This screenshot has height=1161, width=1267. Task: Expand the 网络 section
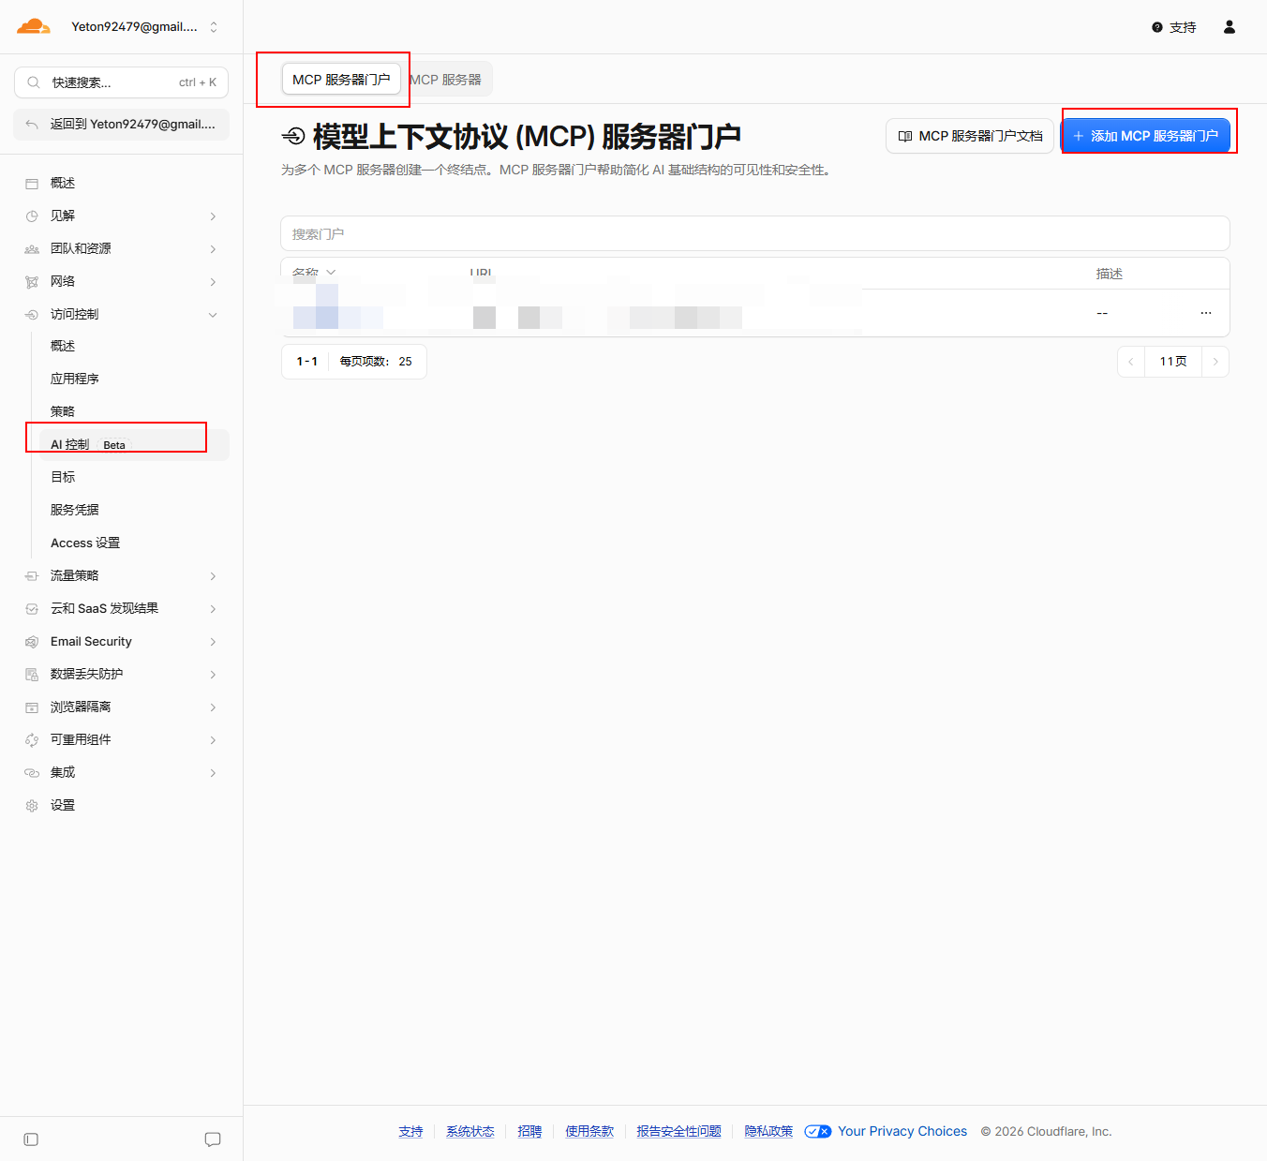click(x=122, y=281)
